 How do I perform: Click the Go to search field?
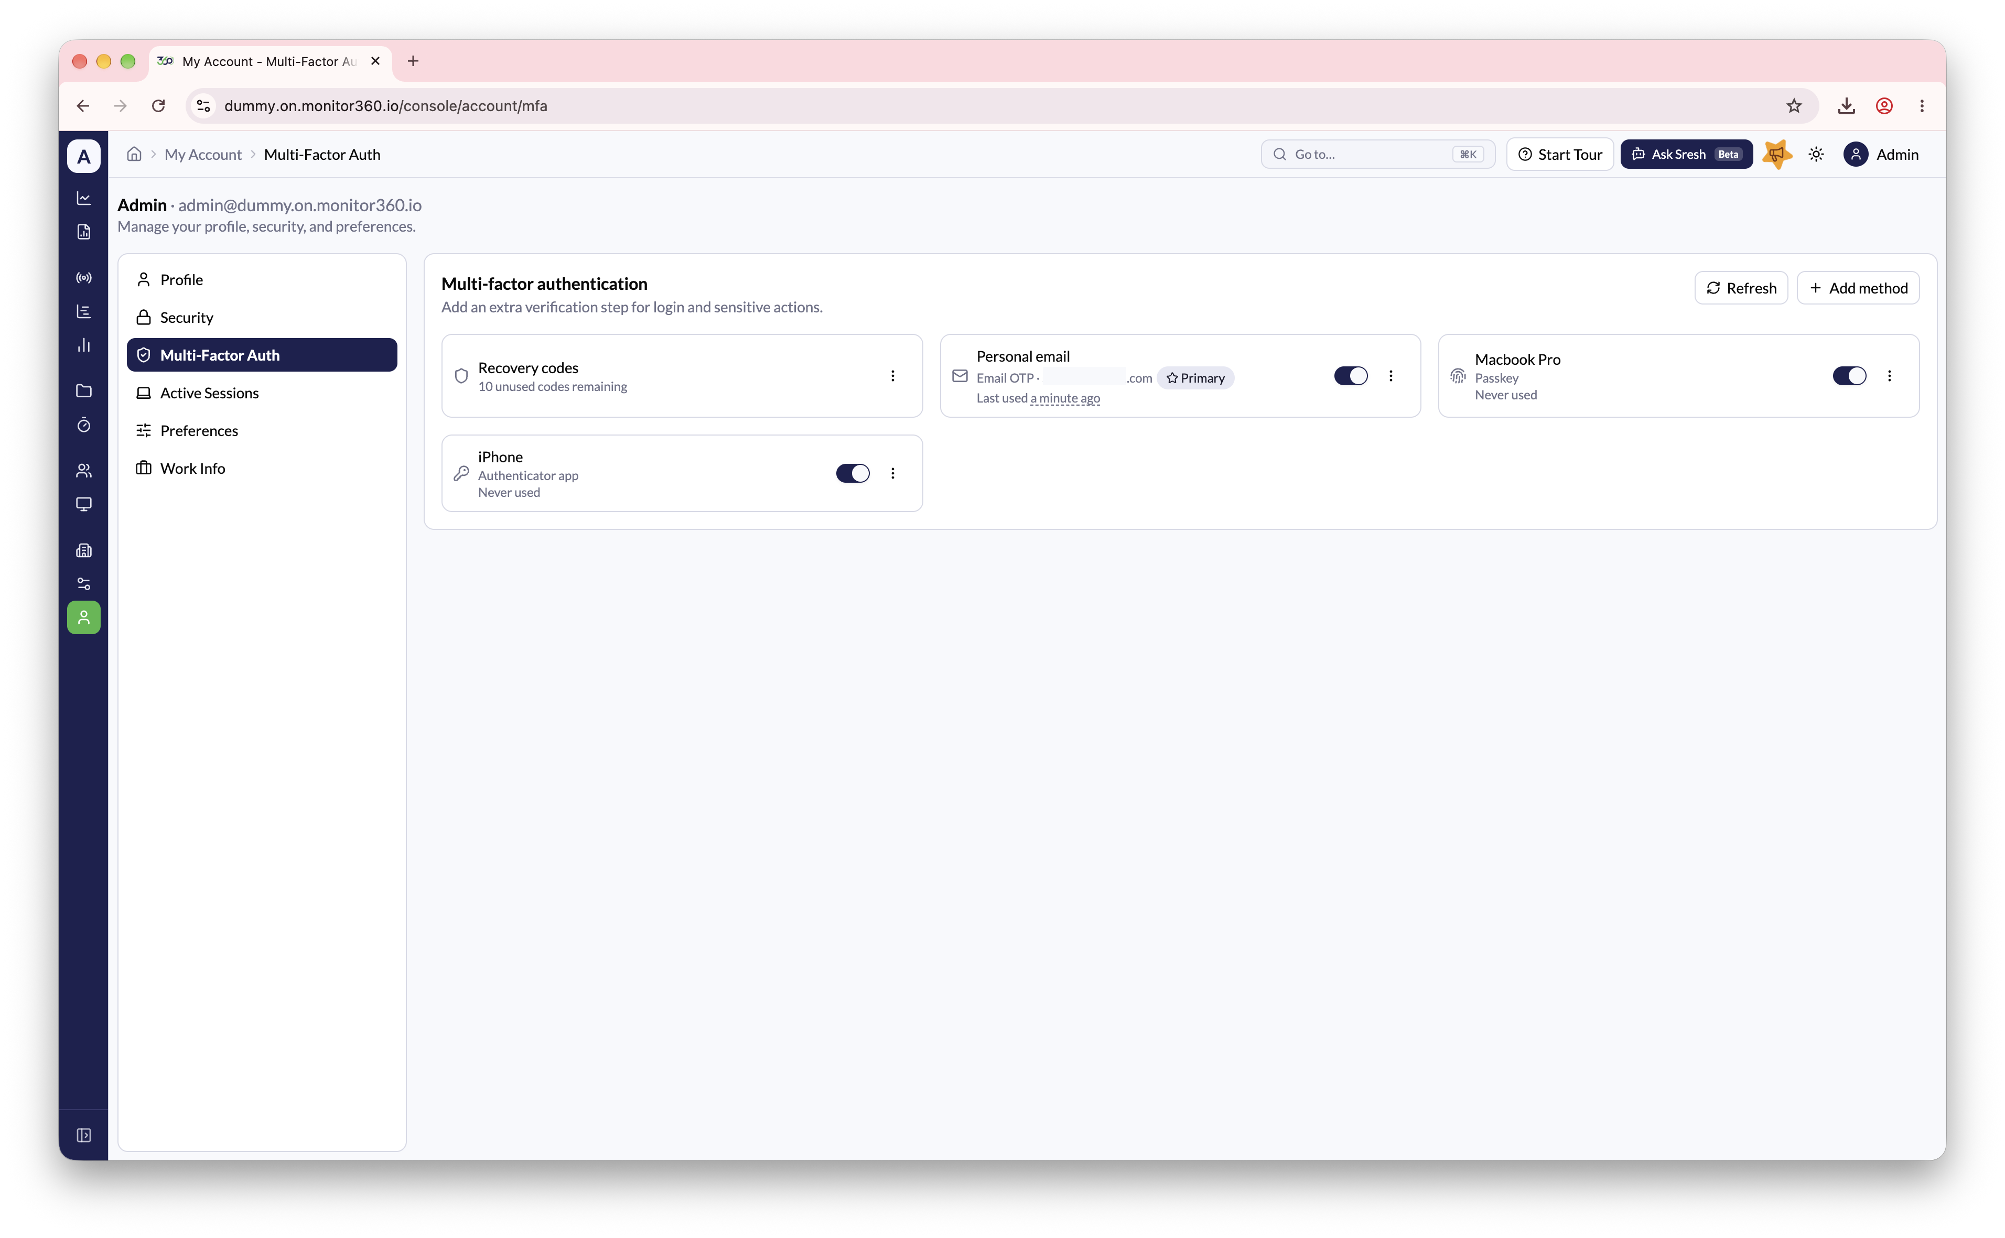[x=1378, y=154]
